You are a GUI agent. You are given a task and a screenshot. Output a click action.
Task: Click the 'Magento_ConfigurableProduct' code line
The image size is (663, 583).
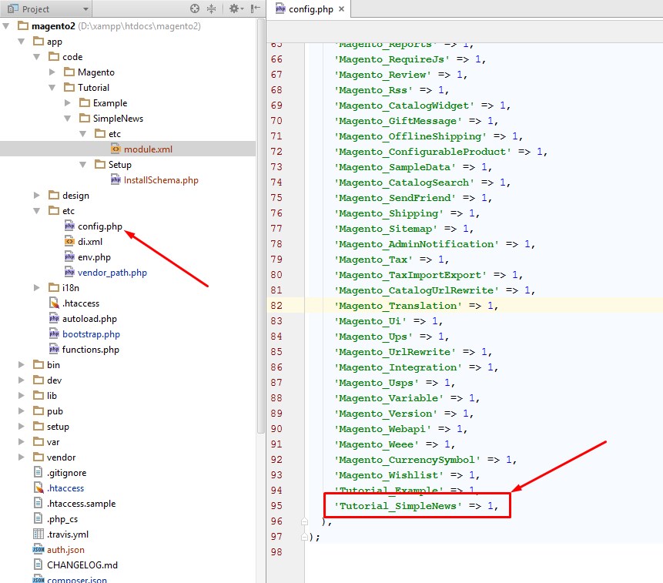(x=441, y=152)
